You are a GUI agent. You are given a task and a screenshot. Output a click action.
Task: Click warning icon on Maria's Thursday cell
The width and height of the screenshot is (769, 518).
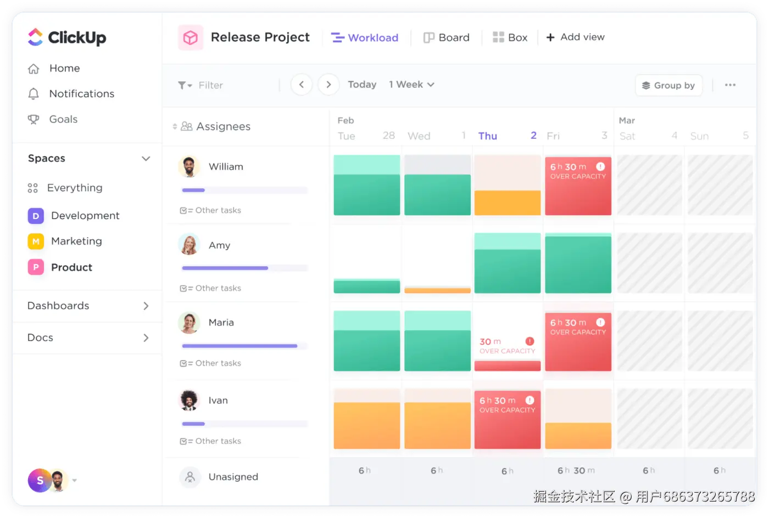pos(530,341)
